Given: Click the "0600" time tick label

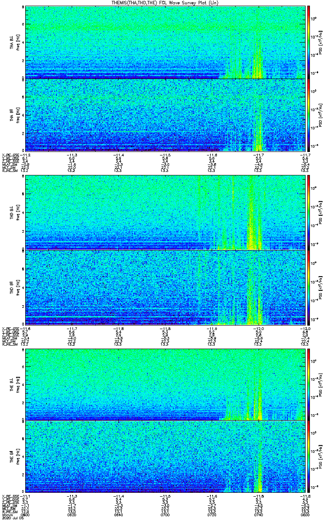Looking at the screenshot, I should (26, 515).
